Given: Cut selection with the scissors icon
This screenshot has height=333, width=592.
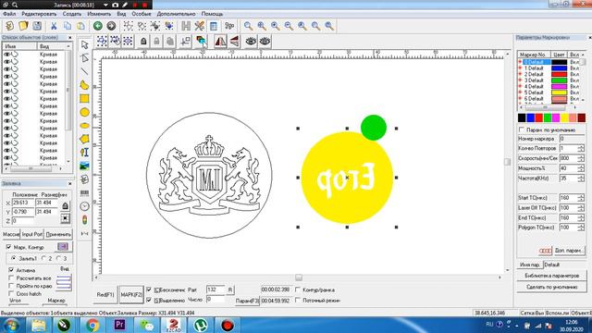Looking at the screenshot, I should point(54,26).
